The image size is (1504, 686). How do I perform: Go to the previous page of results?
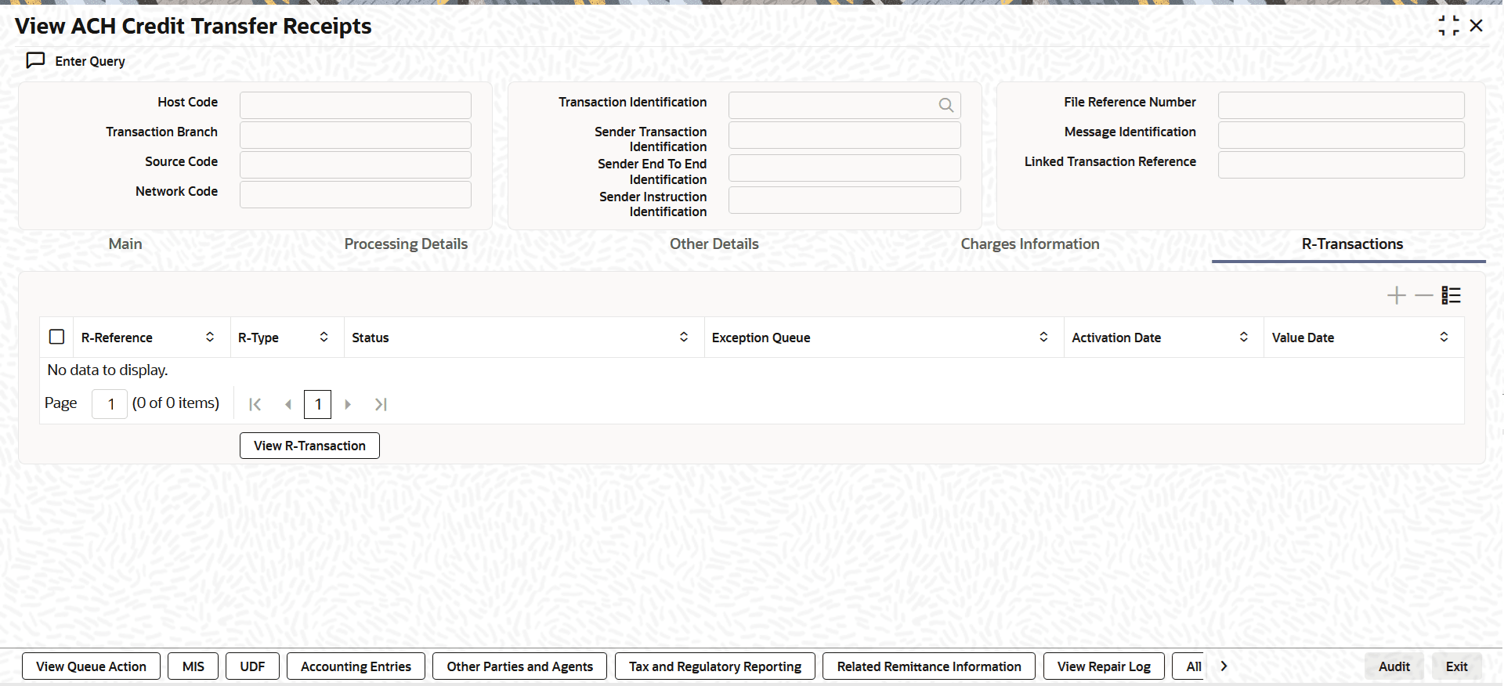[x=287, y=404]
